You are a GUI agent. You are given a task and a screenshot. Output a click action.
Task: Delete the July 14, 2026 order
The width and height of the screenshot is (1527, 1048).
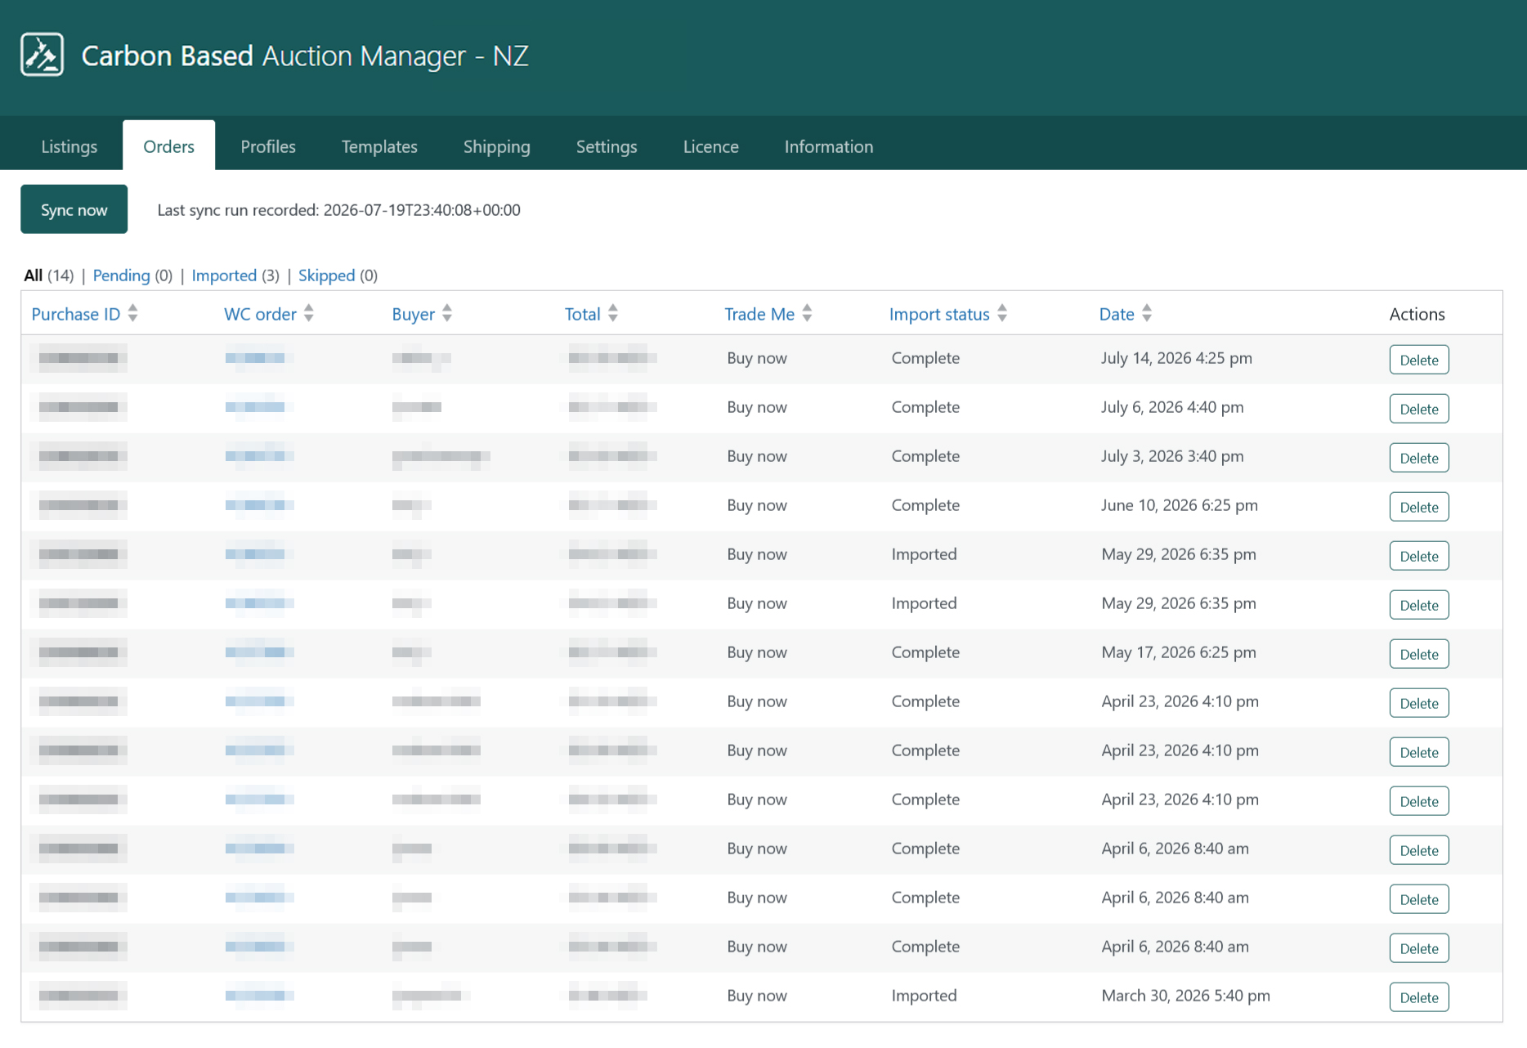pyautogui.click(x=1419, y=360)
